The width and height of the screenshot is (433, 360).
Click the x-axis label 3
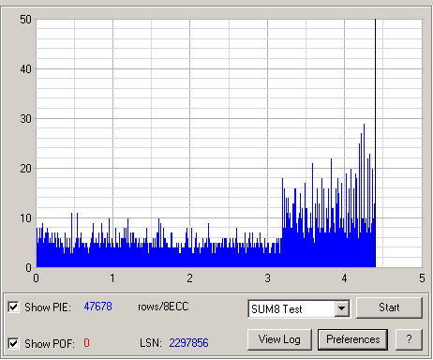(267, 278)
